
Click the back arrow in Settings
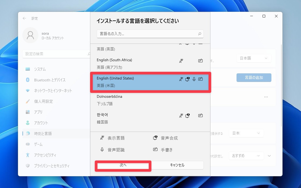click(24, 19)
